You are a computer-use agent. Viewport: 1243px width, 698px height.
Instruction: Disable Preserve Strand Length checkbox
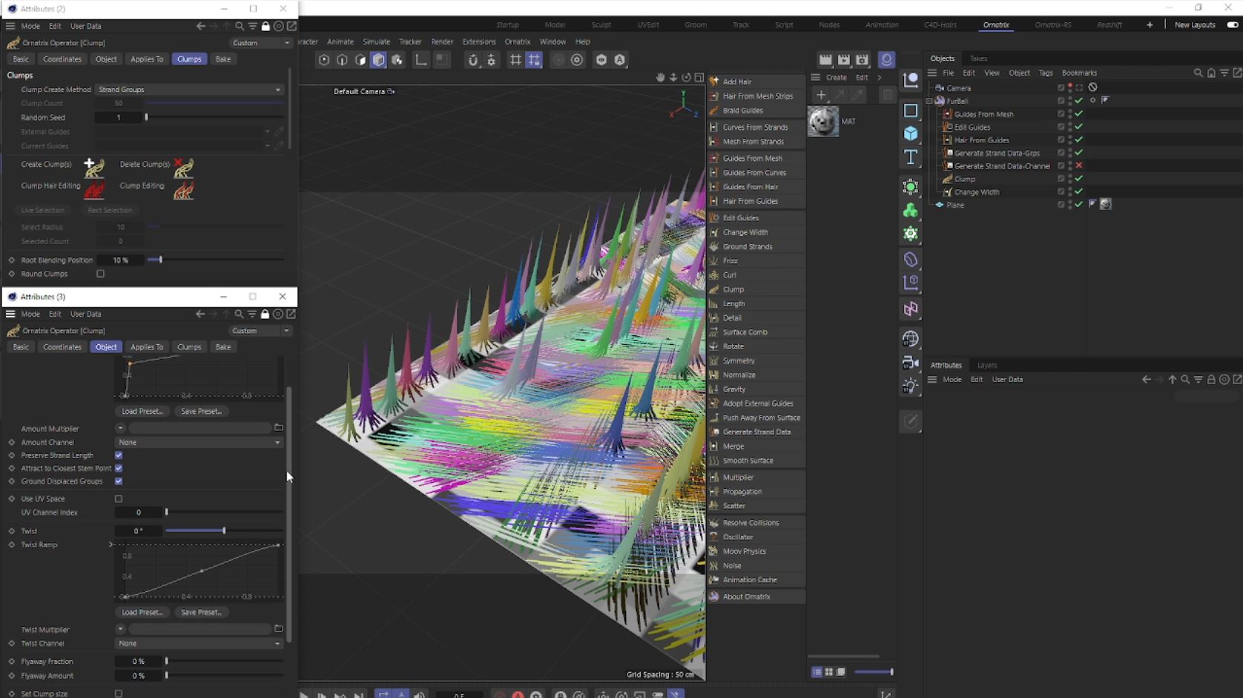[x=119, y=455]
